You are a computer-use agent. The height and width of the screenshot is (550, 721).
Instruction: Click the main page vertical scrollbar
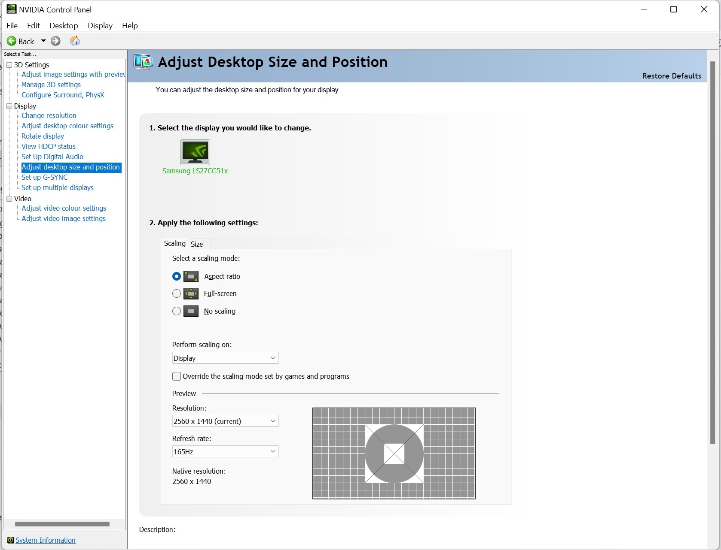click(712, 253)
